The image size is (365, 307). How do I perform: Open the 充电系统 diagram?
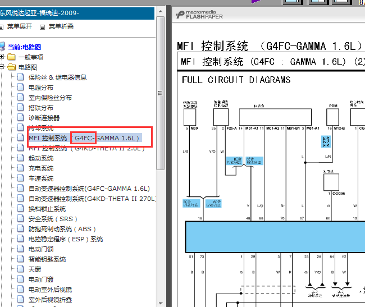click(x=41, y=168)
